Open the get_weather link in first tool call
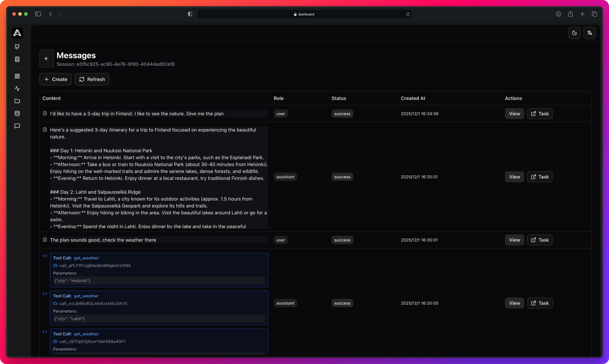 (86, 258)
